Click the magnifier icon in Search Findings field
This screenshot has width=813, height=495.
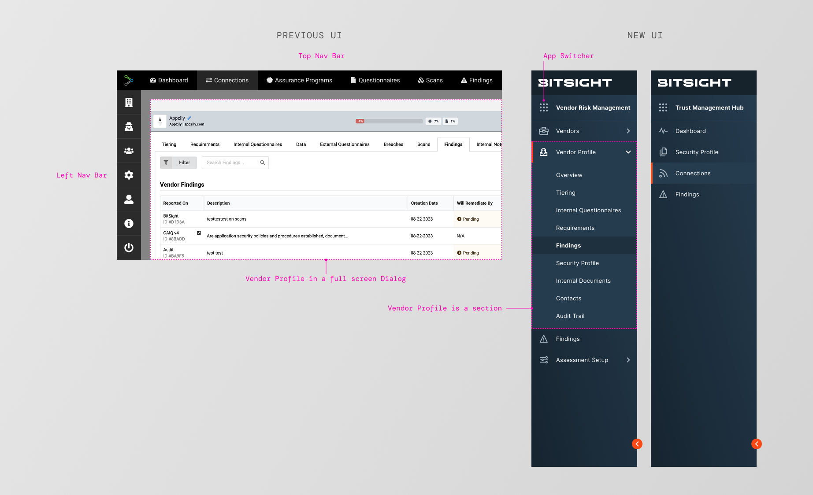[x=263, y=163]
